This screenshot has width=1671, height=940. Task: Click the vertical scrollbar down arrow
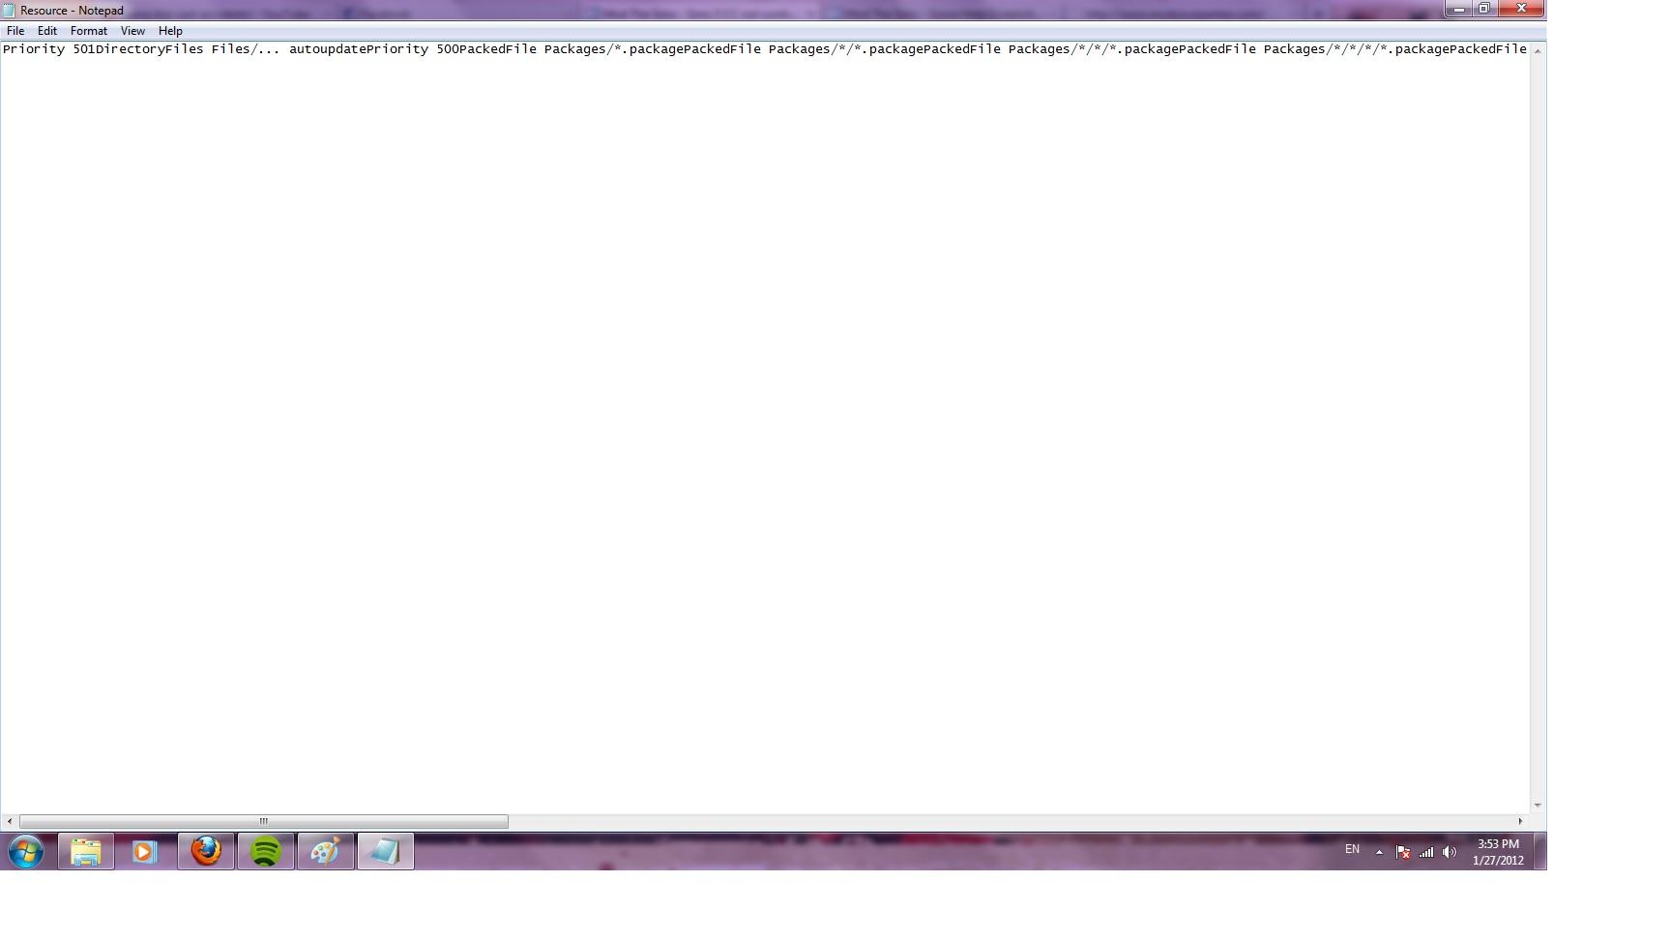click(x=1538, y=806)
